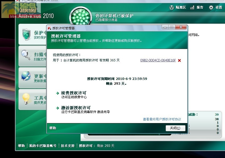
Task: Delete current license with red X icon
Action: coord(179,60)
